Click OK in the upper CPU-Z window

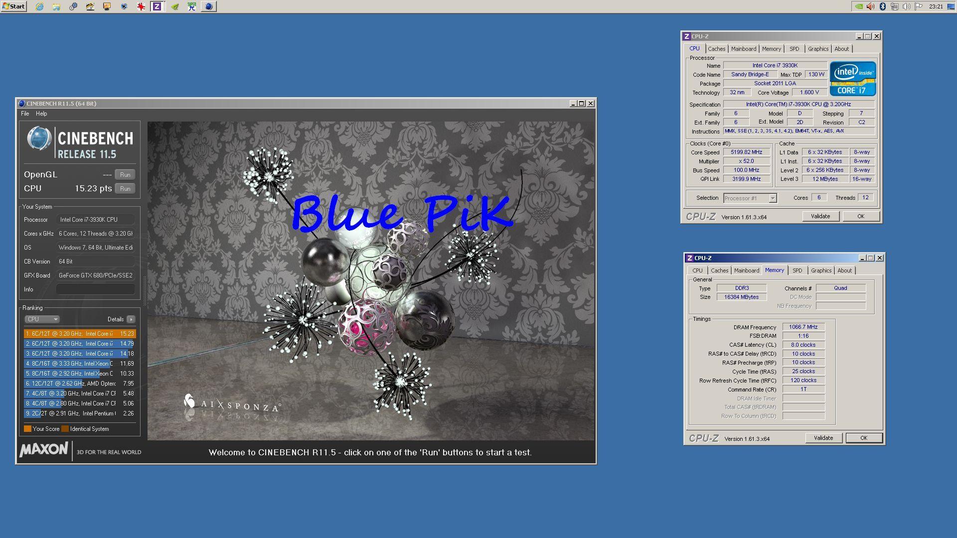861,216
